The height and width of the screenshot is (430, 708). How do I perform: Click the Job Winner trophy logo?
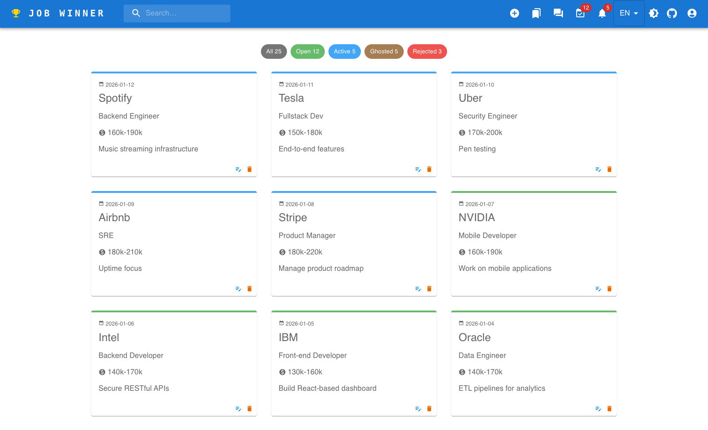coord(16,13)
